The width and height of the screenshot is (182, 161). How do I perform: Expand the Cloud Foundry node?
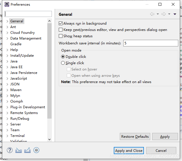tap(7, 33)
